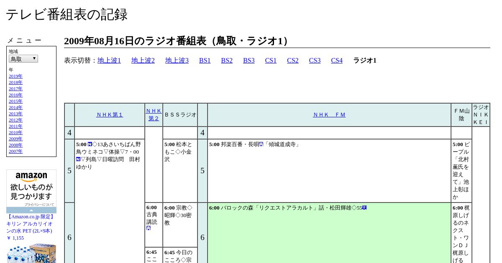This screenshot has height=263, width=502.
Task: Click the weather icon after 松田輝雄◇55
Action: tap(364, 207)
